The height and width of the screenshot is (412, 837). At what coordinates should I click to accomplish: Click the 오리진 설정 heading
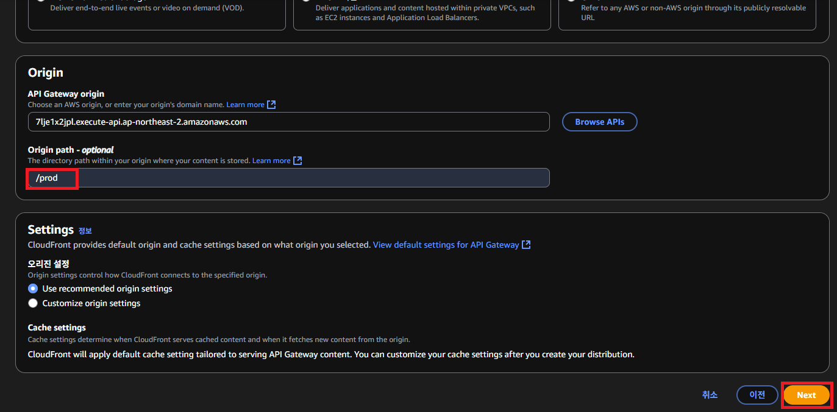tap(49, 264)
